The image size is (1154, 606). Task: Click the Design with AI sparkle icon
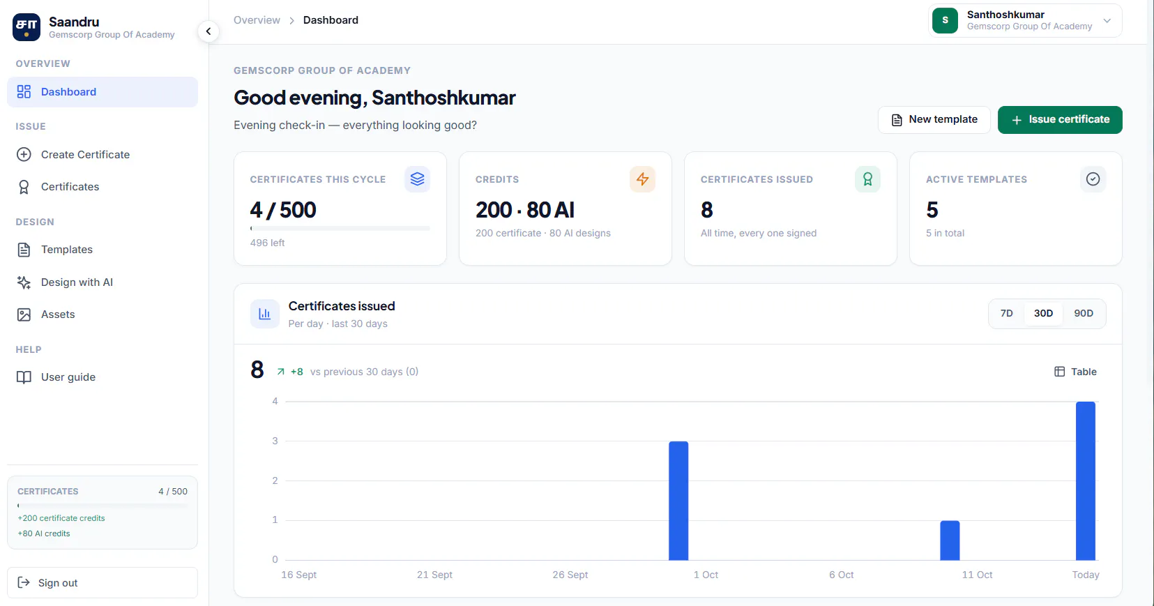coord(24,282)
